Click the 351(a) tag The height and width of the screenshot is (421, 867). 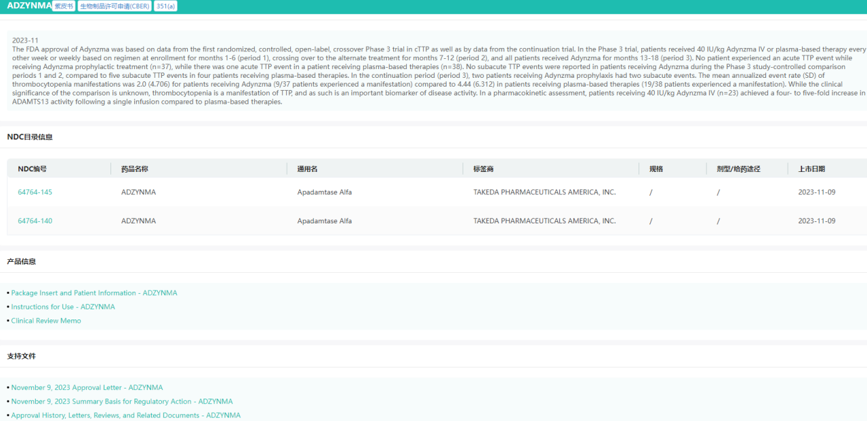pos(165,6)
